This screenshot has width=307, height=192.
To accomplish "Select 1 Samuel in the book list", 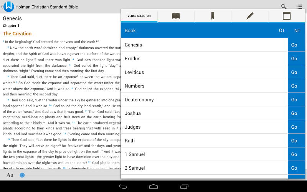I will coord(204,154).
